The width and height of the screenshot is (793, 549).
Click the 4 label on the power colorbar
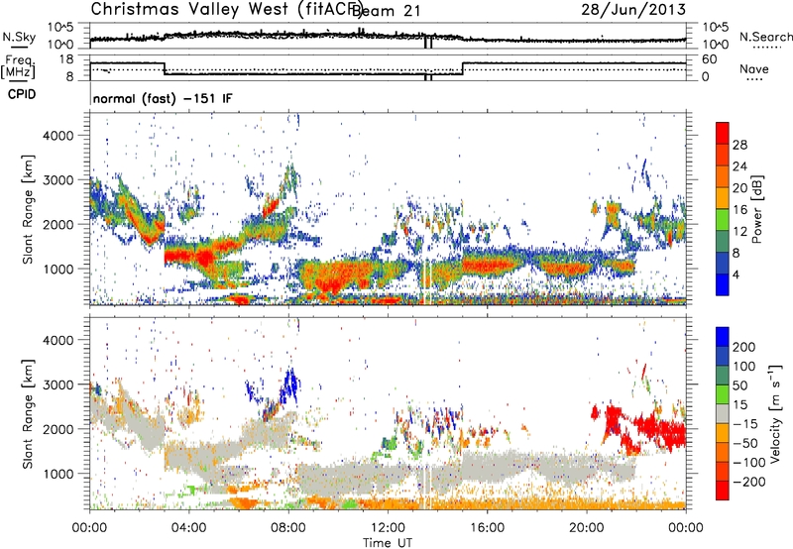[736, 274]
